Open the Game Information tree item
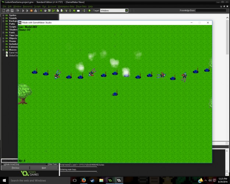 (13, 53)
